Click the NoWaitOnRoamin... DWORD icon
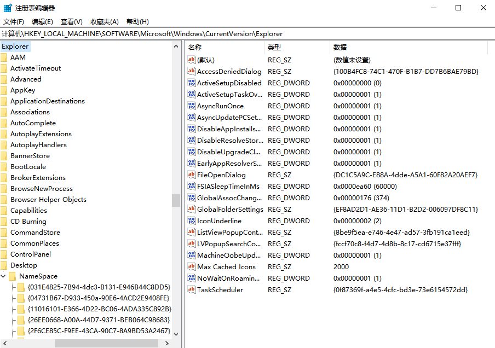The height and width of the screenshot is (348, 495). 191,278
